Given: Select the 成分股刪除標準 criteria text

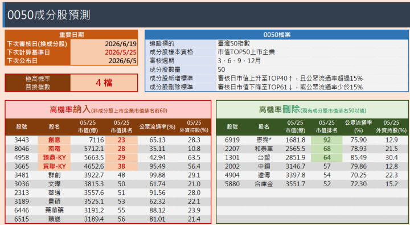Looking at the screenshot, I should pyautogui.click(x=290, y=87).
